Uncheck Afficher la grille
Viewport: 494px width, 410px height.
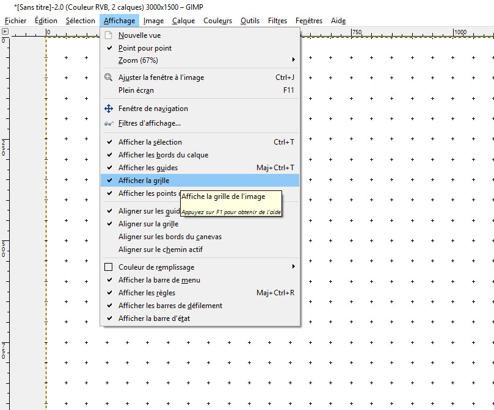[x=200, y=181]
